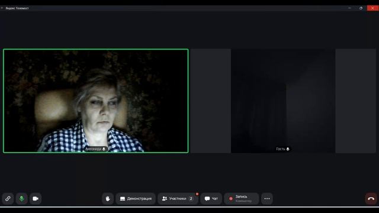Open the Чат chat panel
This screenshot has height=213, width=379.
[x=211, y=199]
